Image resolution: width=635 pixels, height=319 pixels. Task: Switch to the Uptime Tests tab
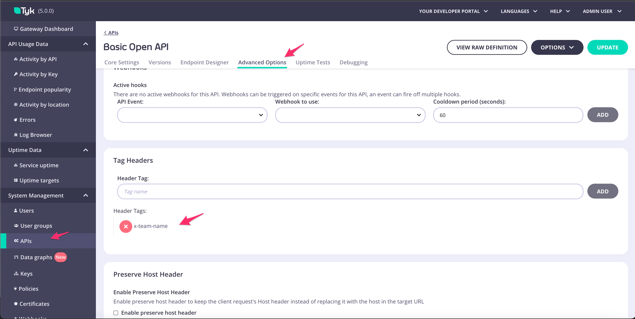pos(313,62)
